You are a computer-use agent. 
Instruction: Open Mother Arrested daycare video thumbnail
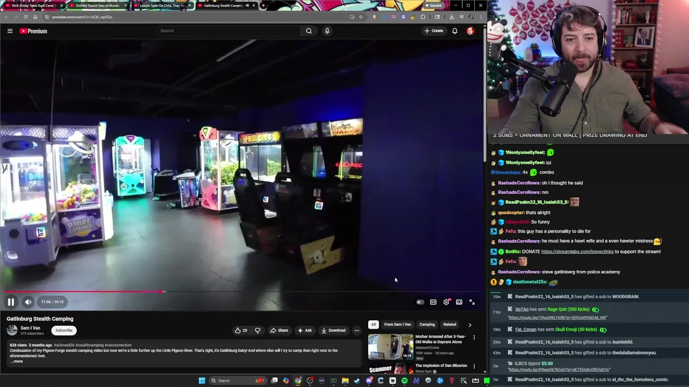[390, 347]
